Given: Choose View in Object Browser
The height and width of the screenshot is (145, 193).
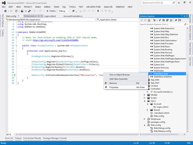Looking at the screenshot, I should pos(119,75).
